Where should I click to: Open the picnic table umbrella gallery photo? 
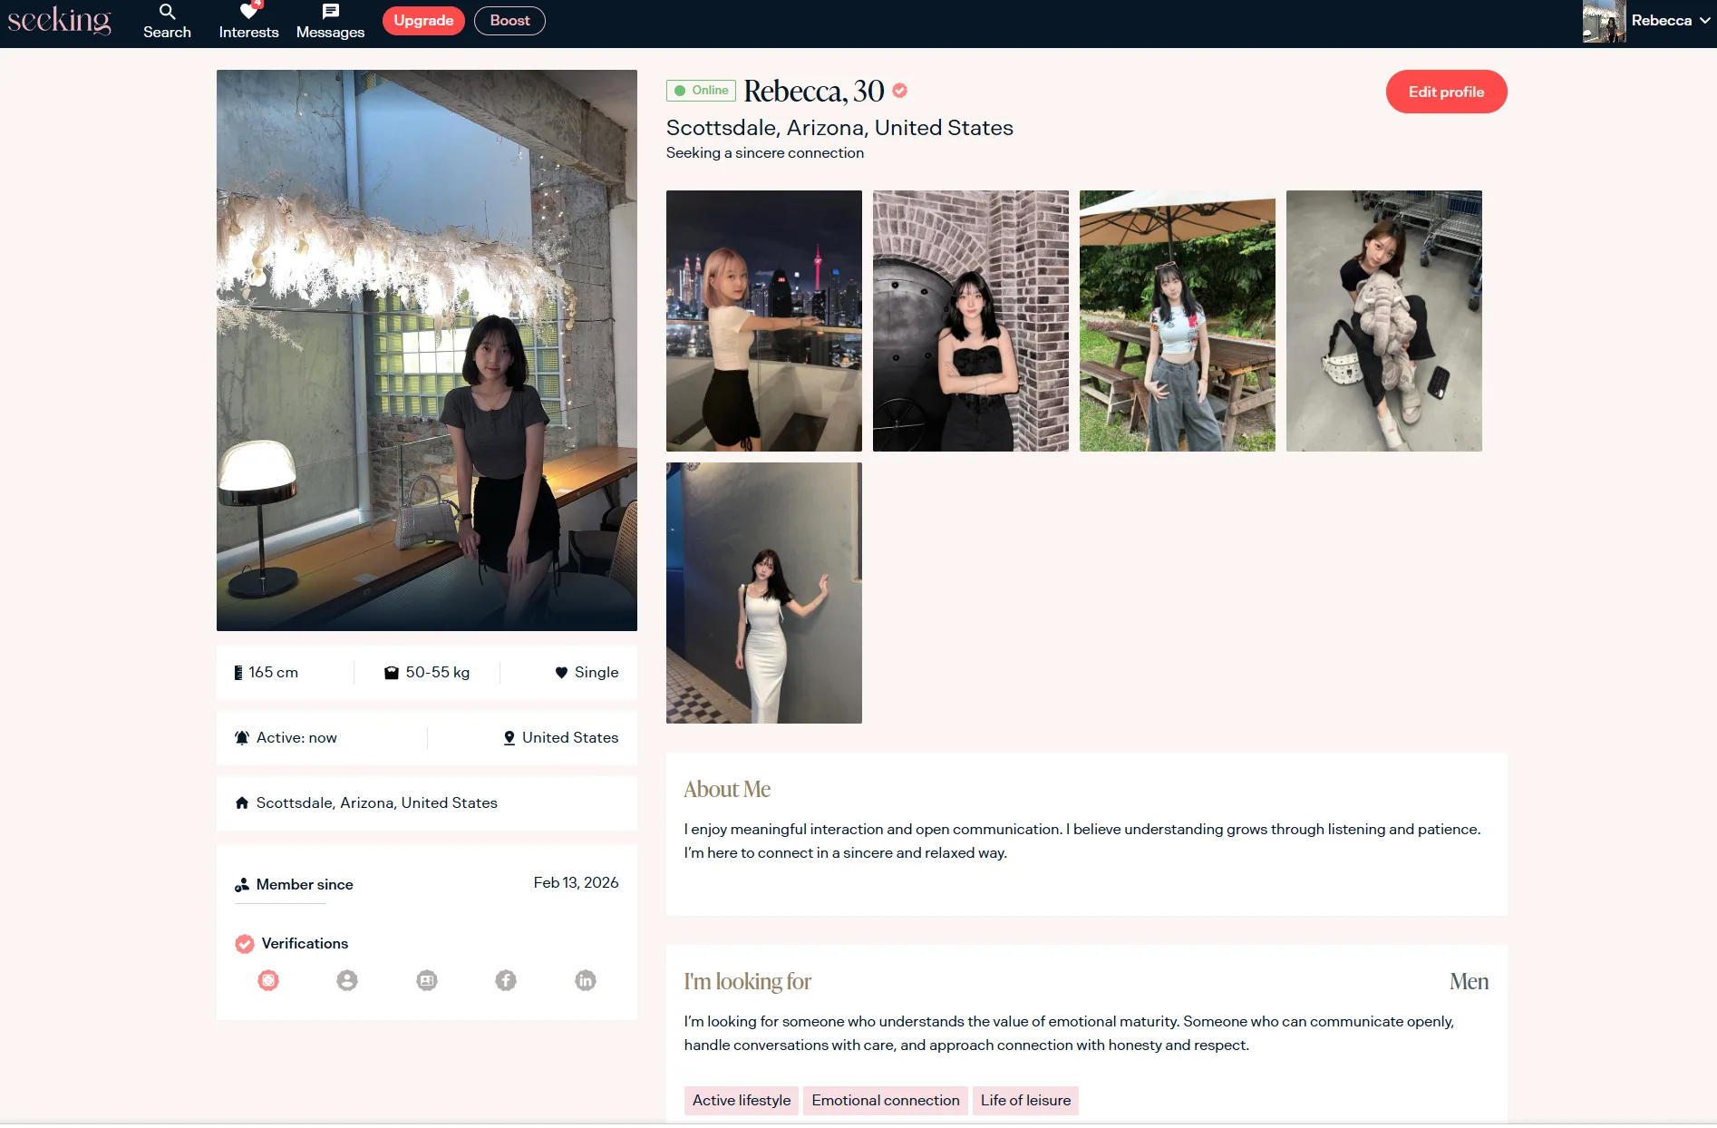pyautogui.click(x=1177, y=321)
